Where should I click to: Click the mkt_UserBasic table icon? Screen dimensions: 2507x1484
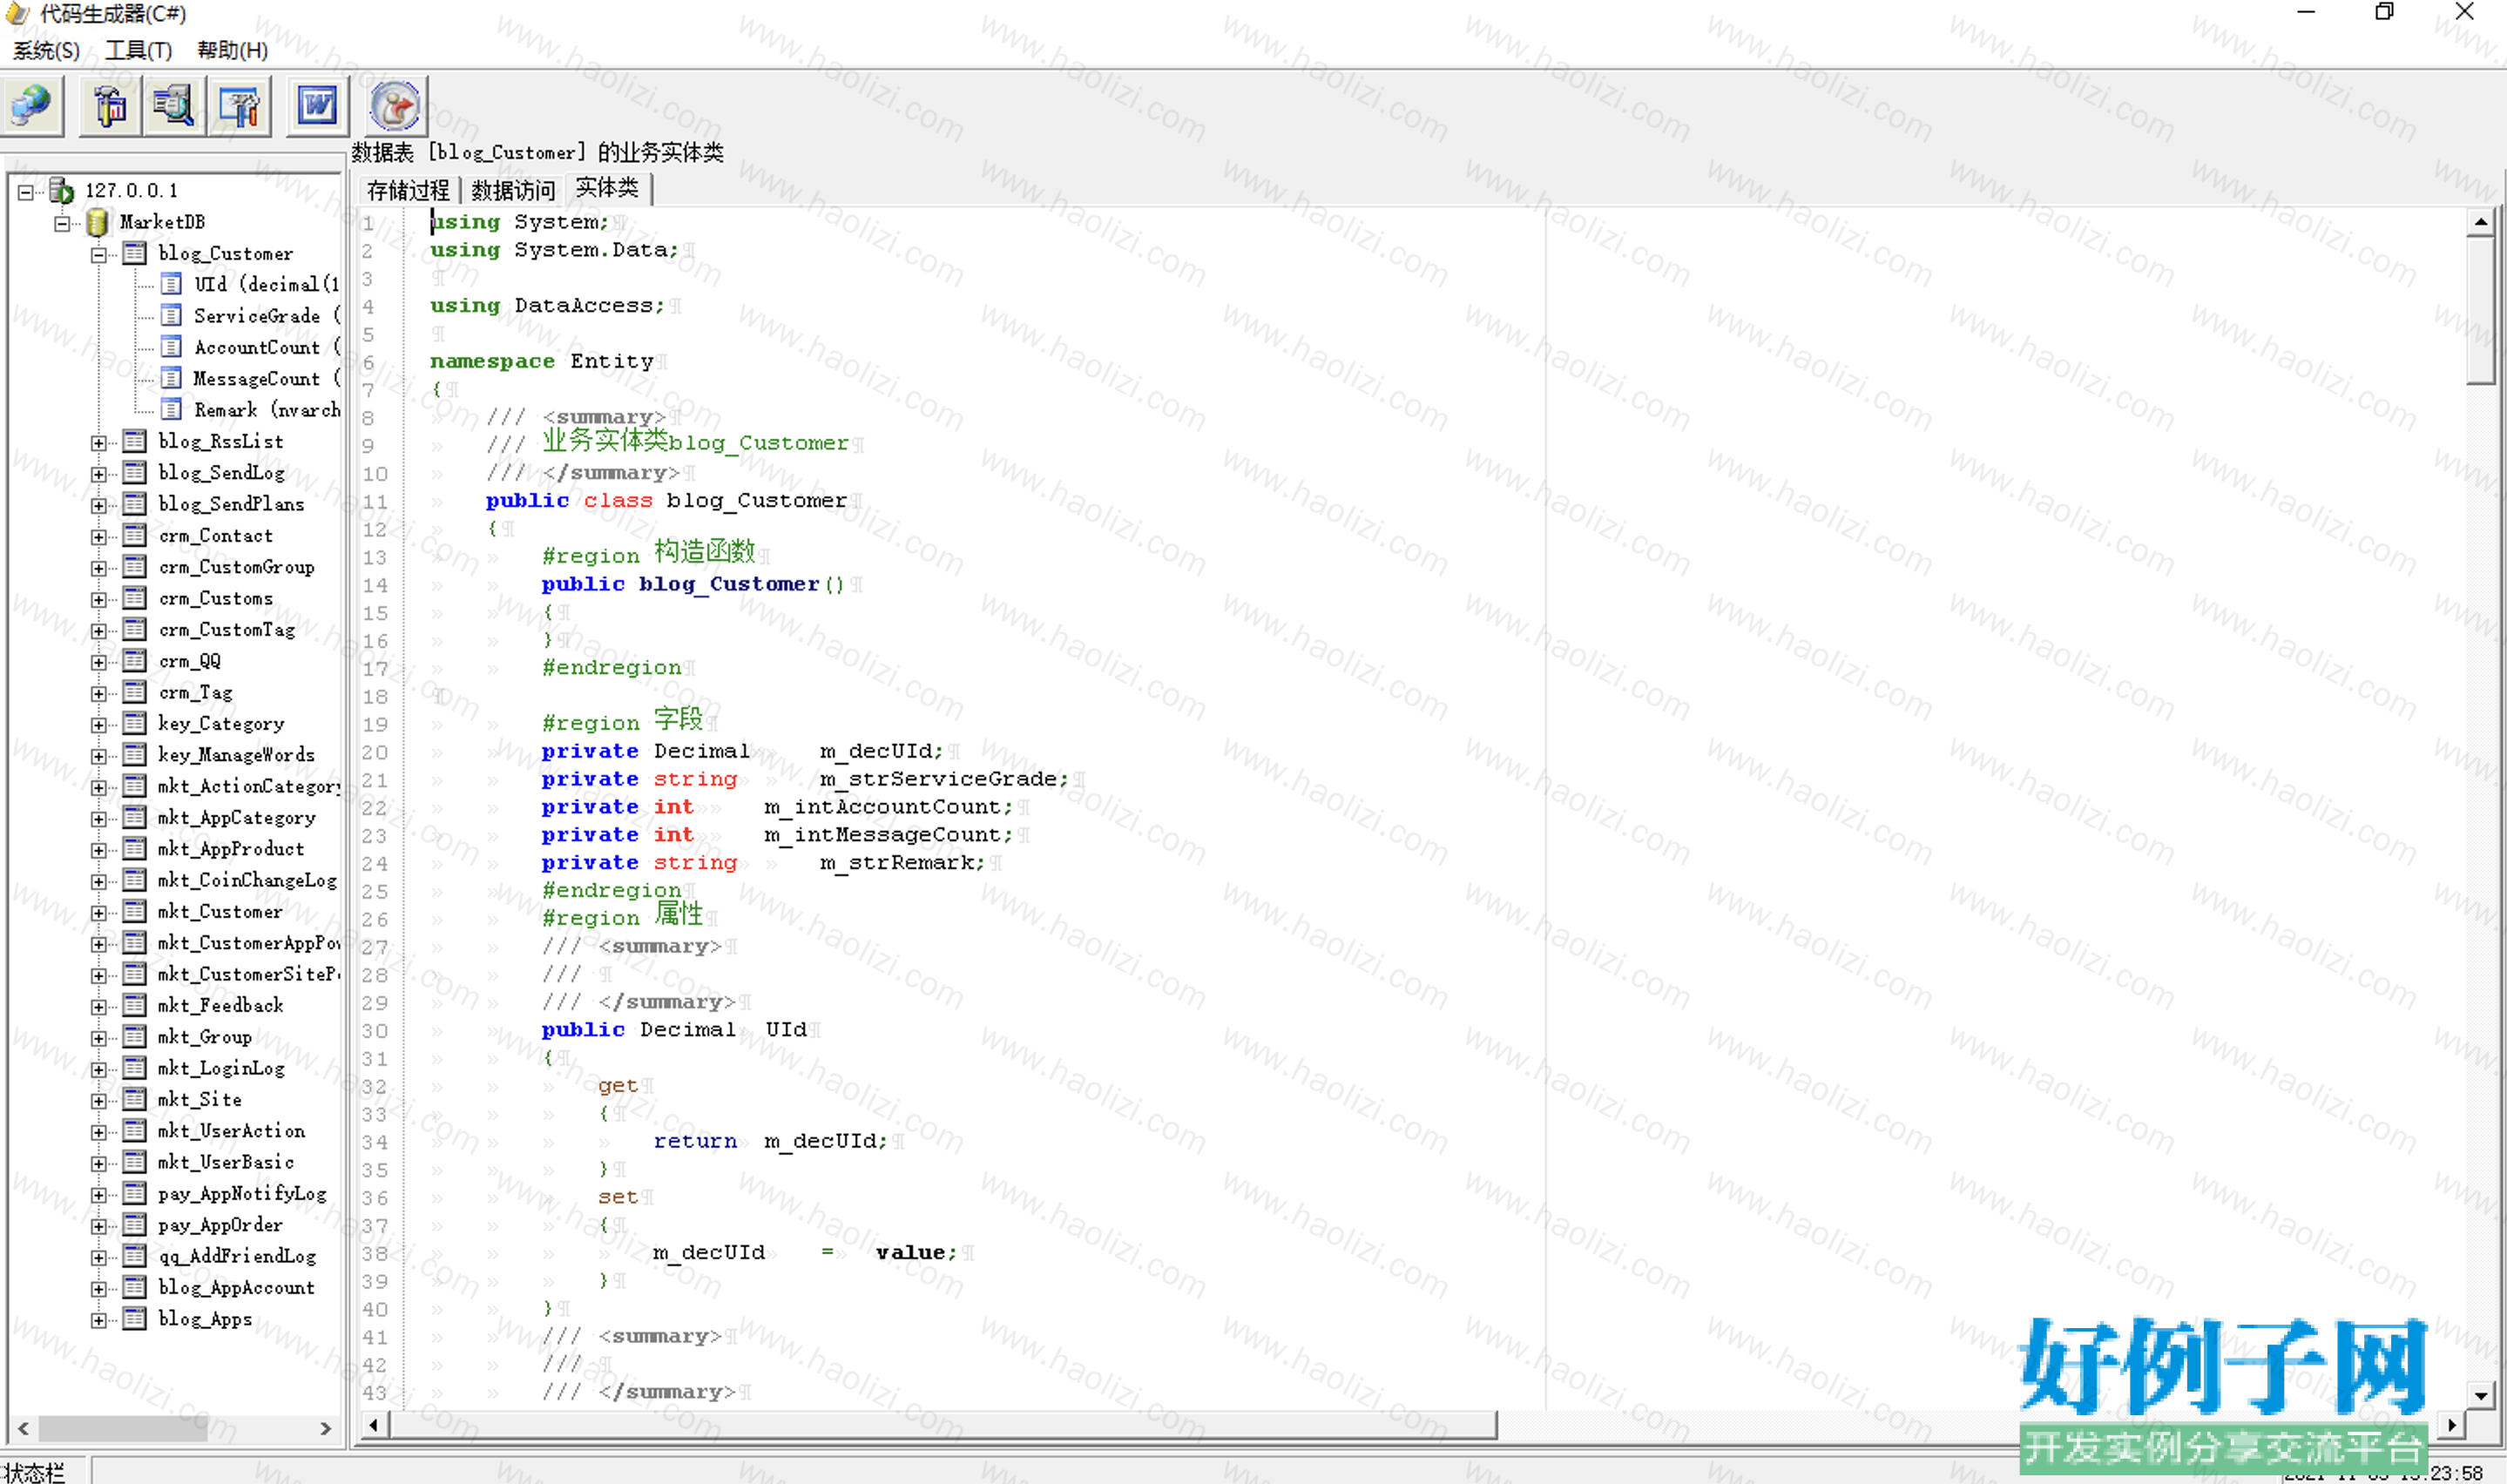[135, 1162]
